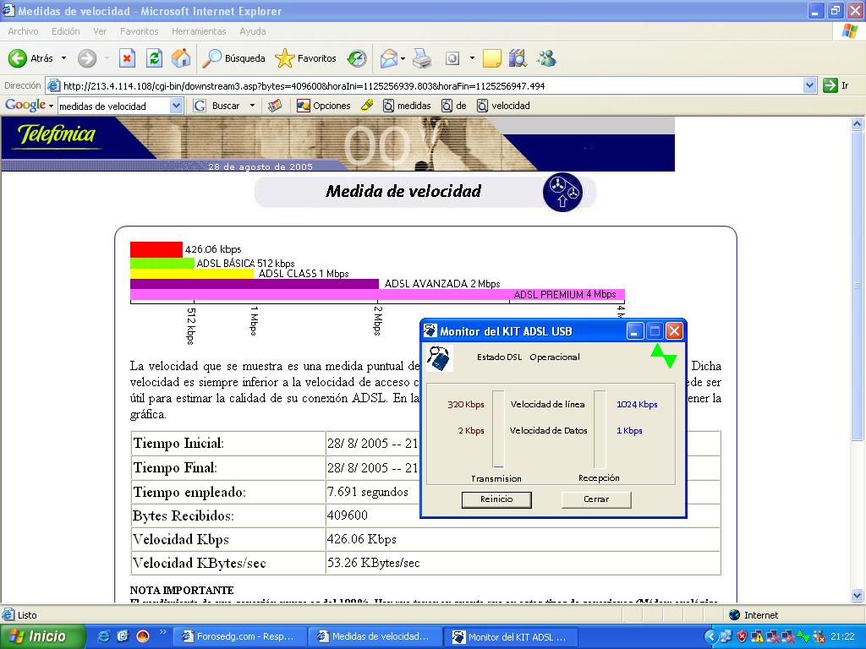Open the Atrás back history dropdown arrow

(63, 58)
